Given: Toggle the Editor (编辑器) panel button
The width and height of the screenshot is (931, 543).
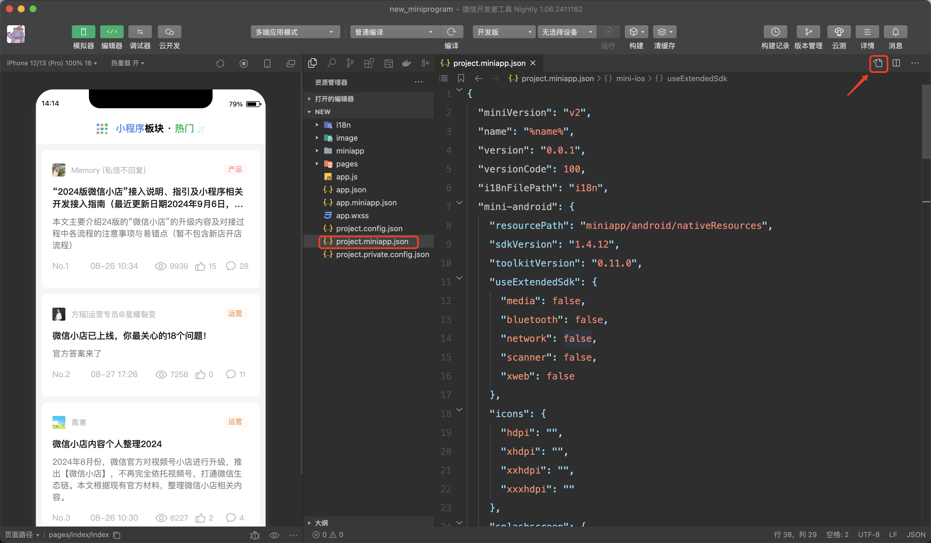Looking at the screenshot, I should tap(112, 32).
